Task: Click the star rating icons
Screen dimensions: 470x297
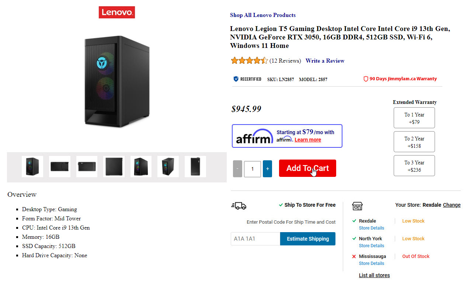Action: [x=249, y=61]
